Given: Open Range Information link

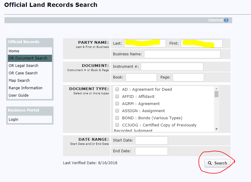Looking at the screenshot, I should (x=25, y=88).
